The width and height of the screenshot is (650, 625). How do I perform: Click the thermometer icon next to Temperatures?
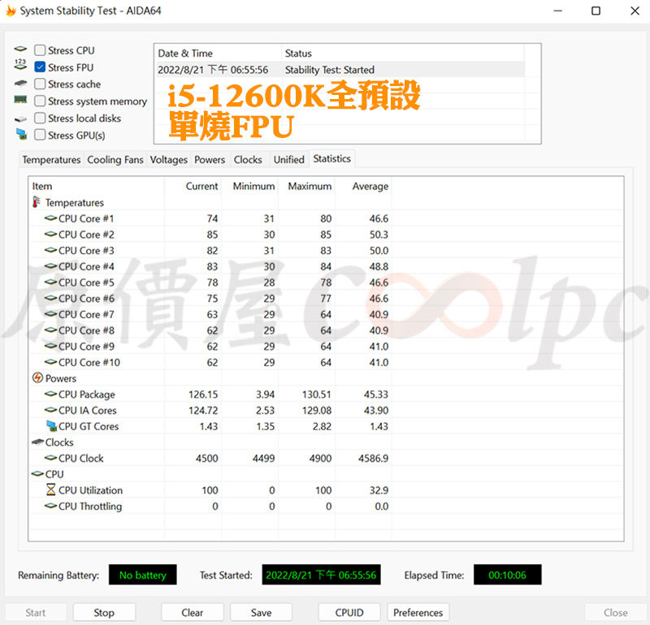click(37, 202)
